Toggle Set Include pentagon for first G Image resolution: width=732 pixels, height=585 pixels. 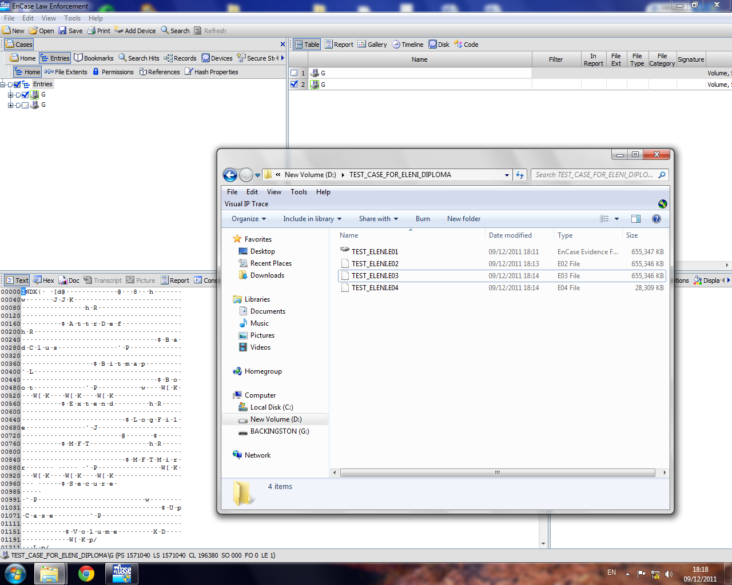18,95
